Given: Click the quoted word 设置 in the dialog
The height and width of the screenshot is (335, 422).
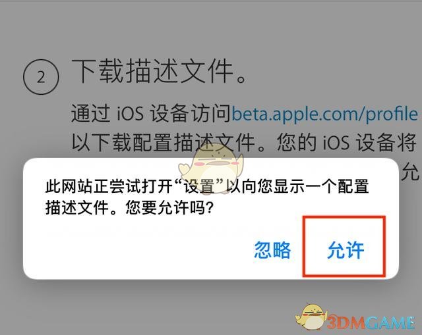Looking at the screenshot, I should pyautogui.click(x=200, y=186).
